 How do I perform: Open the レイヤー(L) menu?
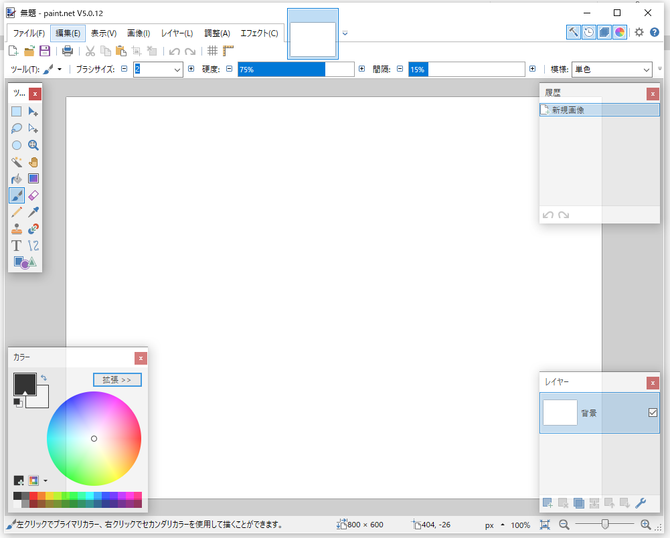pyautogui.click(x=177, y=33)
